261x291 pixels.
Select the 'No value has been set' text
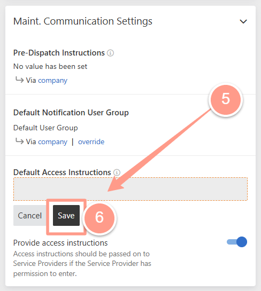coord(50,66)
